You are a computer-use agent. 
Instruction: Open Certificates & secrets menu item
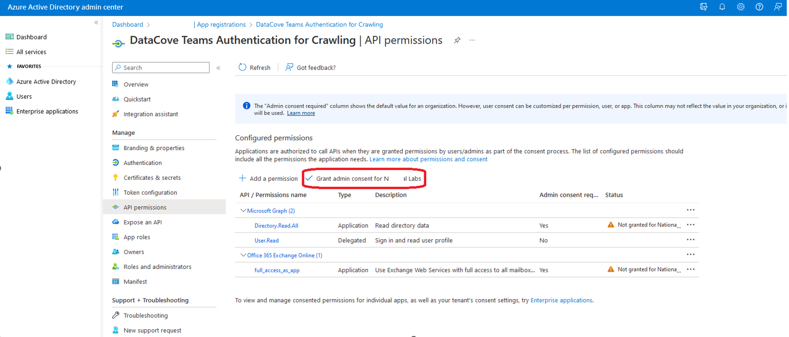point(152,178)
